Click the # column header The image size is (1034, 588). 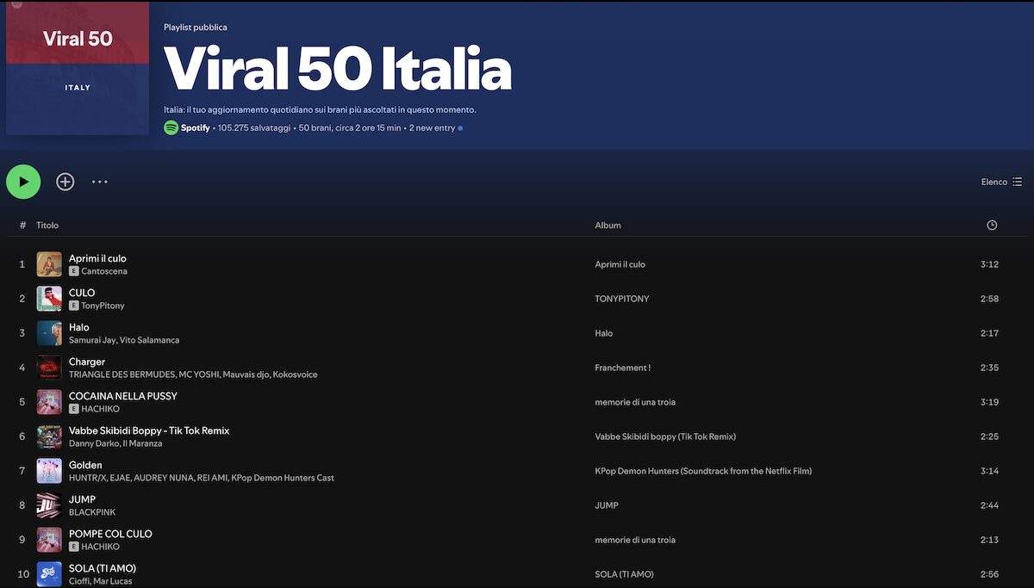pos(22,225)
